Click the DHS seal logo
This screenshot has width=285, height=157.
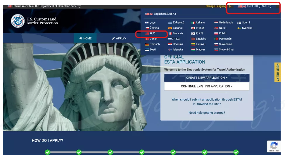click(x=18, y=21)
